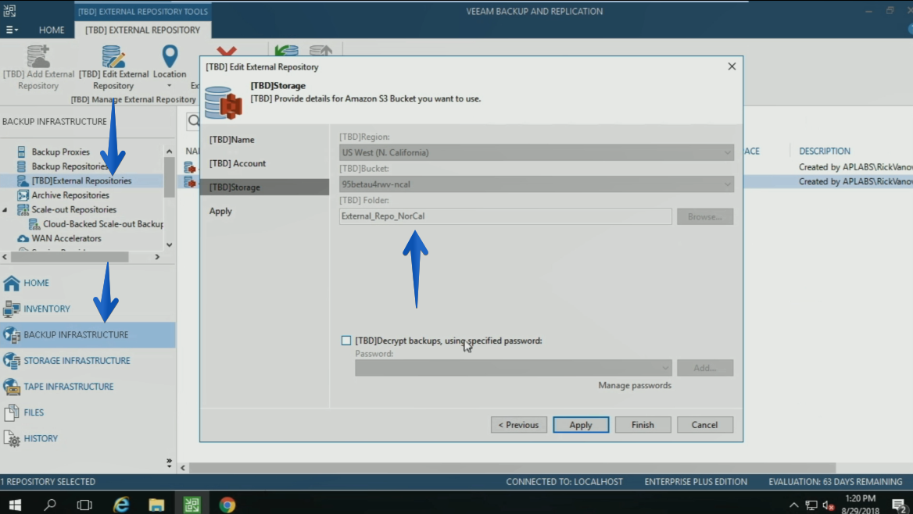Open Backup Infrastructure navigation pane
This screenshot has height=514, width=913.
pyautogui.click(x=88, y=334)
